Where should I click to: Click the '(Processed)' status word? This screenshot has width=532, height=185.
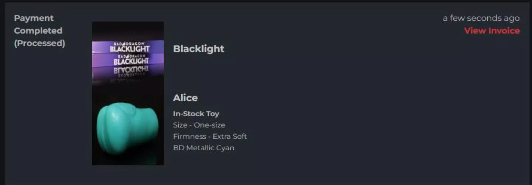[x=40, y=43]
